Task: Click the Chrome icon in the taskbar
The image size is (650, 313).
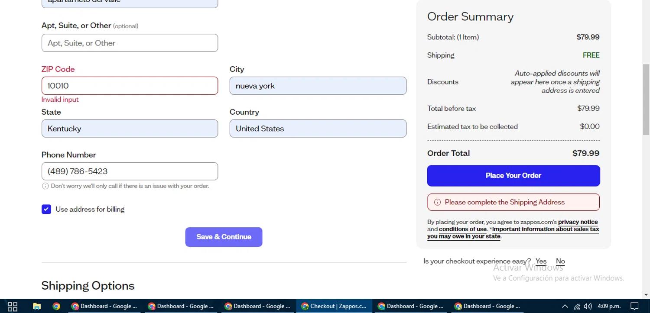Action: 56,307
